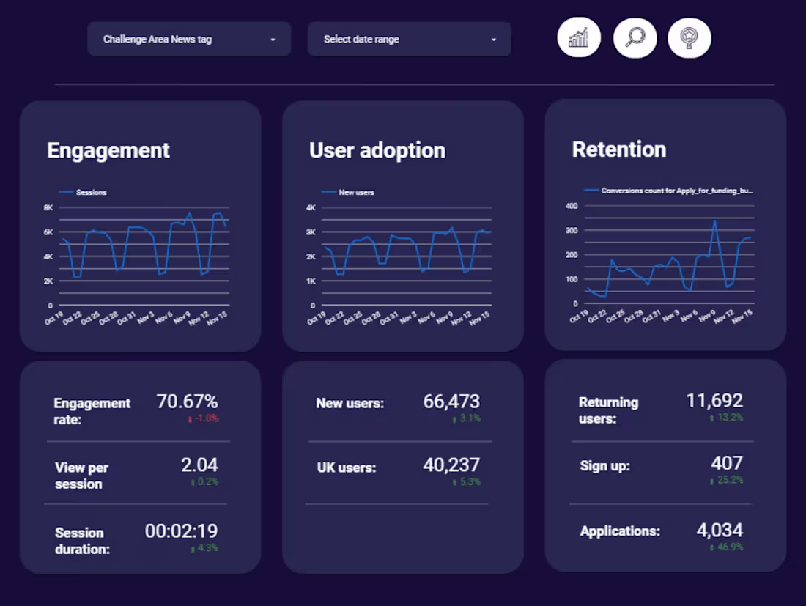This screenshot has width=806, height=606.
Task: Select the Retention panel header
Action: coord(619,149)
